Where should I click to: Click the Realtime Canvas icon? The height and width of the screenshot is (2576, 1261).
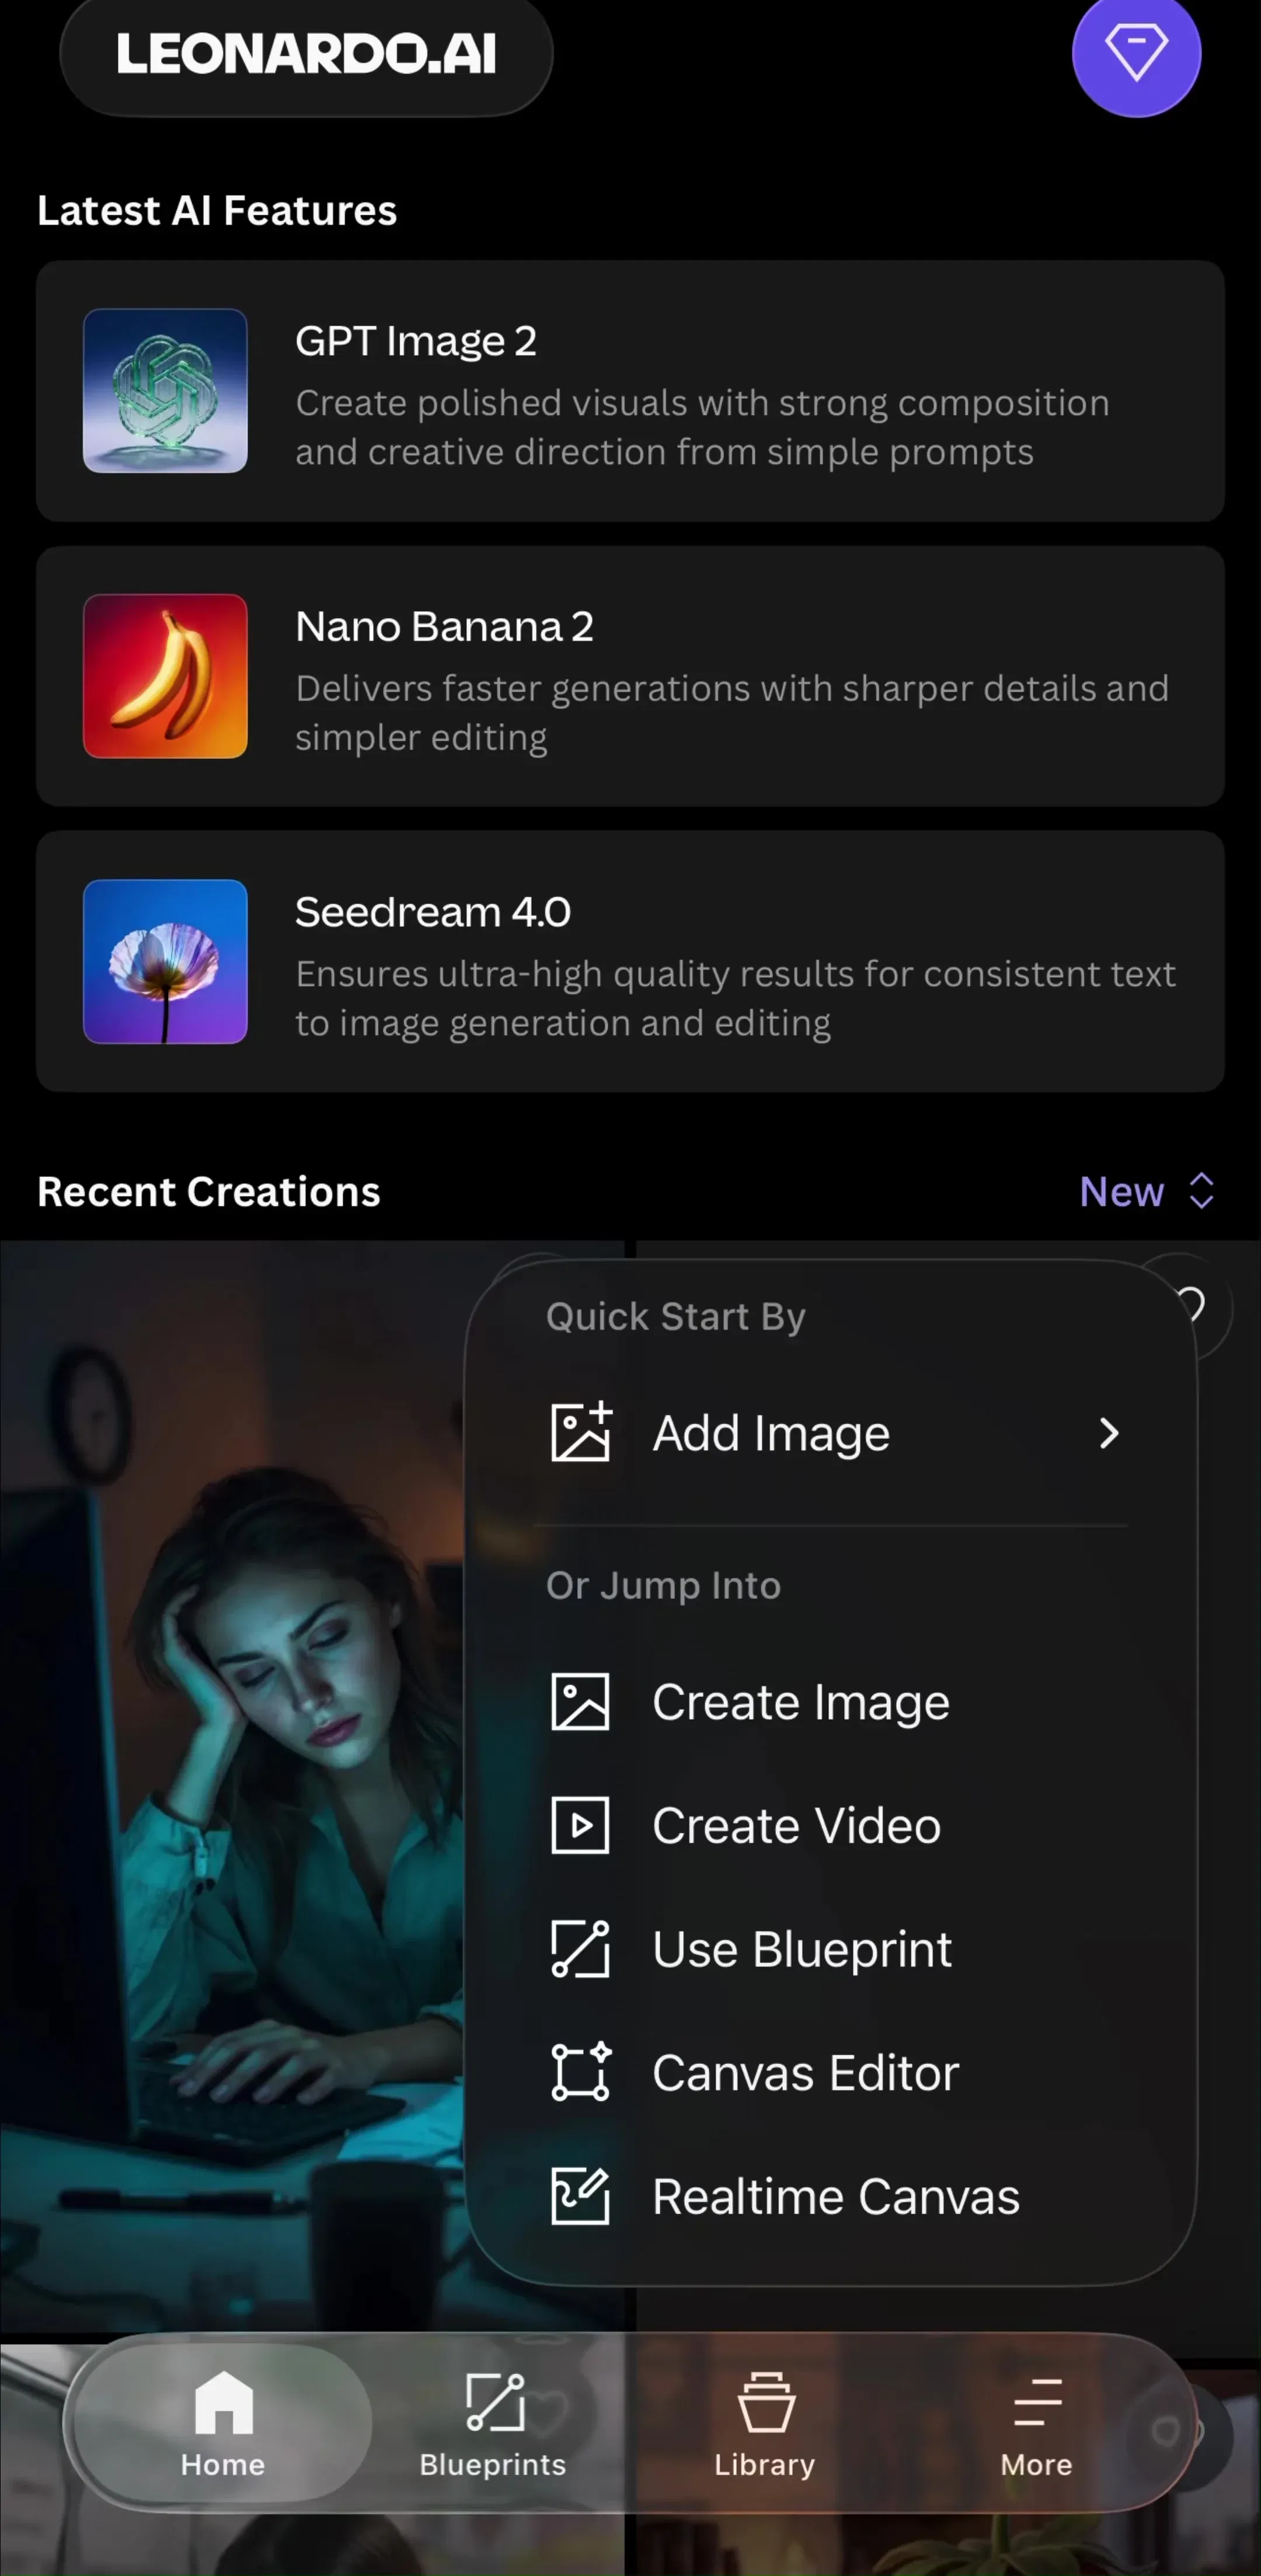point(580,2196)
